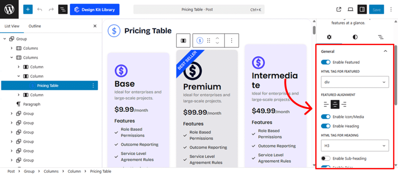398x184 pixels.
Task: Select center featured alignment icon
Action: pos(335,104)
